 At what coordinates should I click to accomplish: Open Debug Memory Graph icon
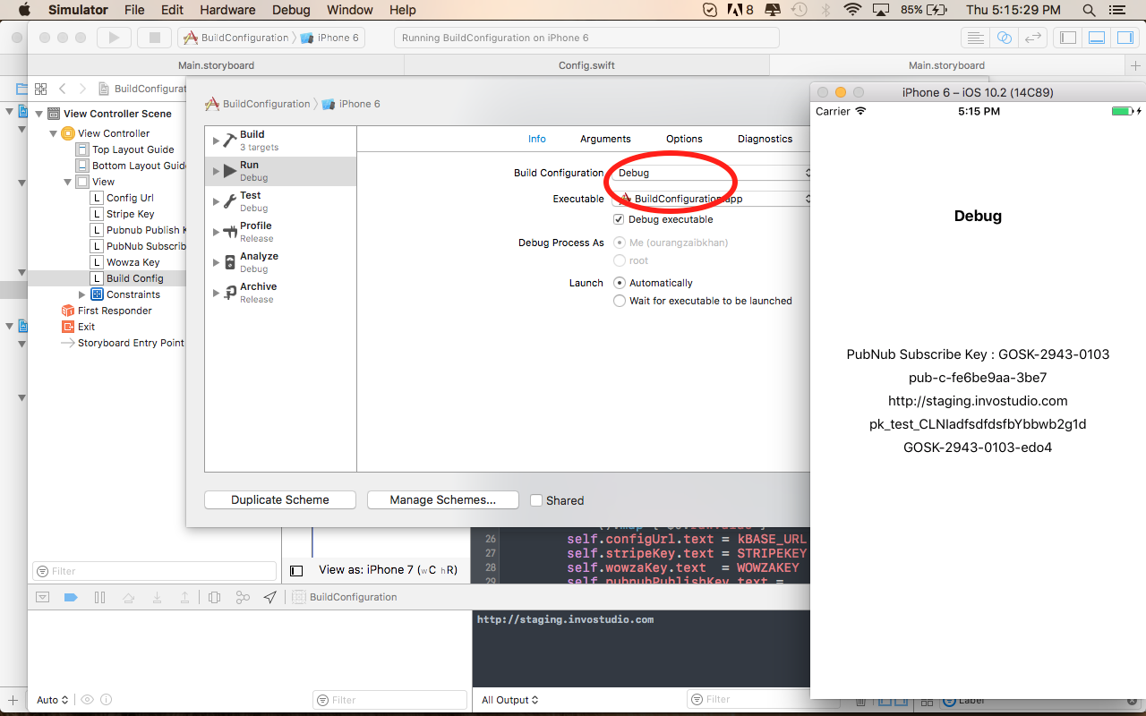pos(243,597)
